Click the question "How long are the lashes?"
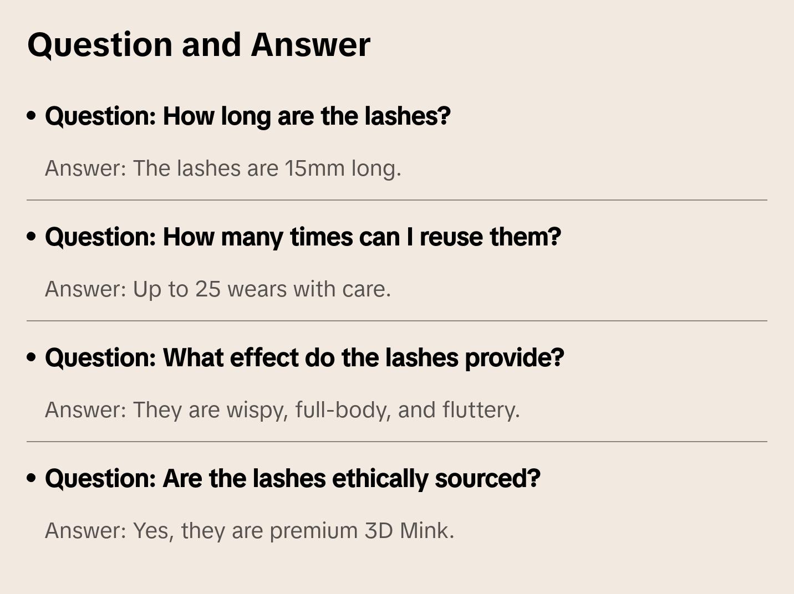This screenshot has width=794, height=594. [x=247, y=116]
